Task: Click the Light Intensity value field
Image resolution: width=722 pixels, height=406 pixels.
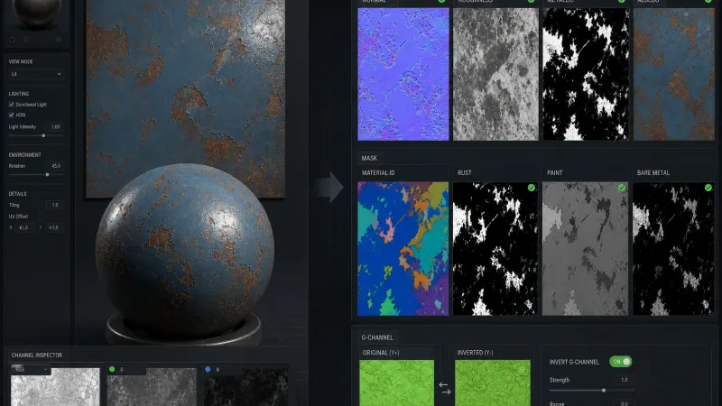Action: pos(55,126)
